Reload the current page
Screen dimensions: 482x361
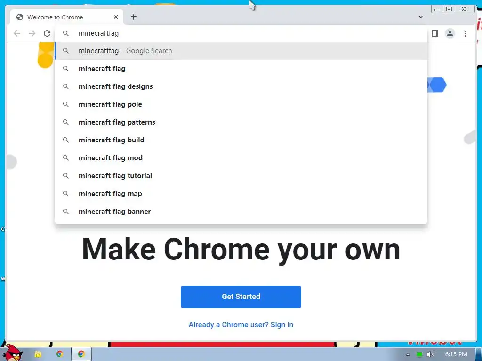click(x=47, y=33)
